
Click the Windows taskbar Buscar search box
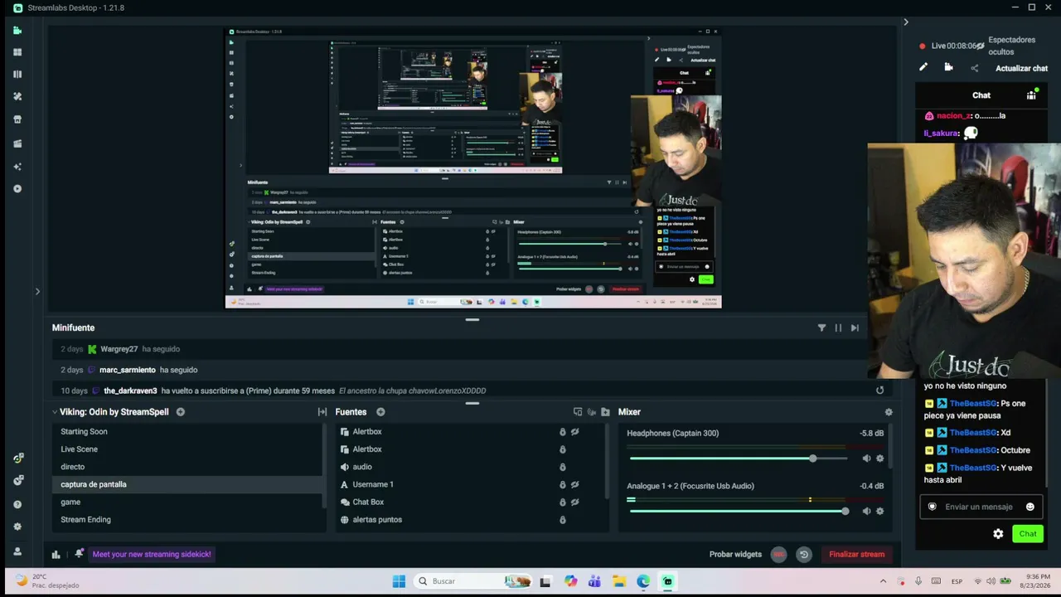click(473, 581)
